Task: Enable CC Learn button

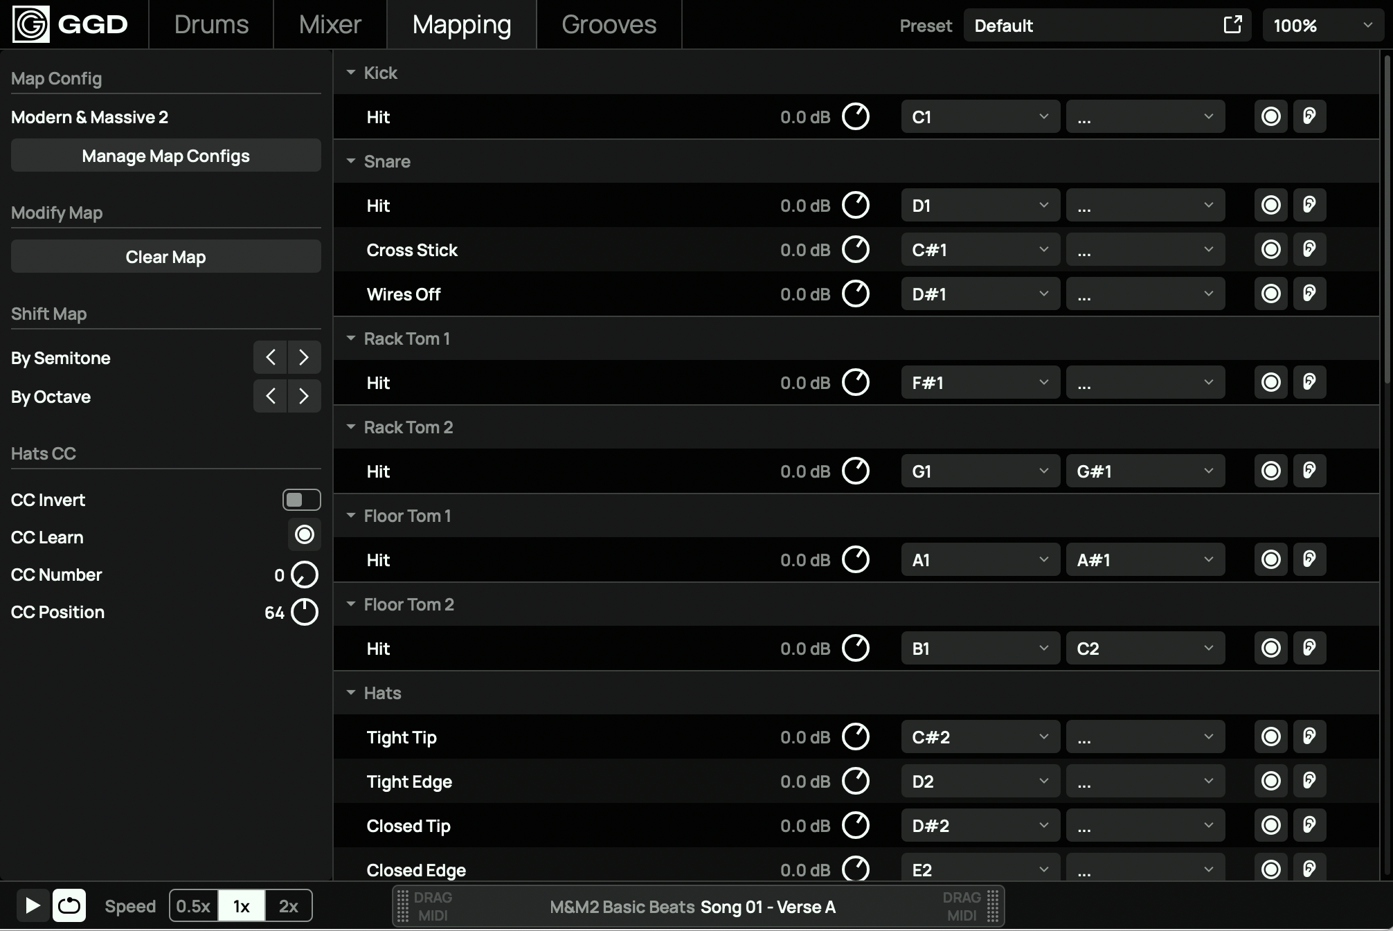Action: pyautogui.click(x=304, y=534)
